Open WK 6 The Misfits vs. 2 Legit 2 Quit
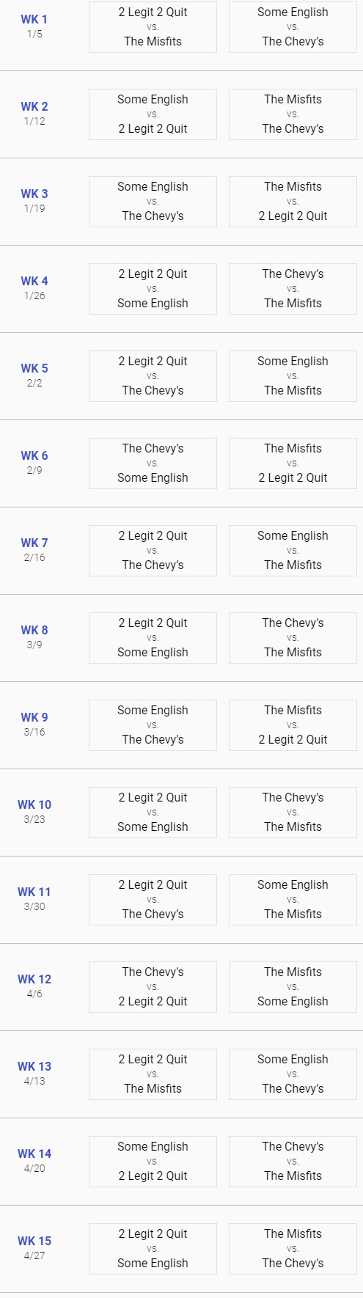 [x=293, y=463]
